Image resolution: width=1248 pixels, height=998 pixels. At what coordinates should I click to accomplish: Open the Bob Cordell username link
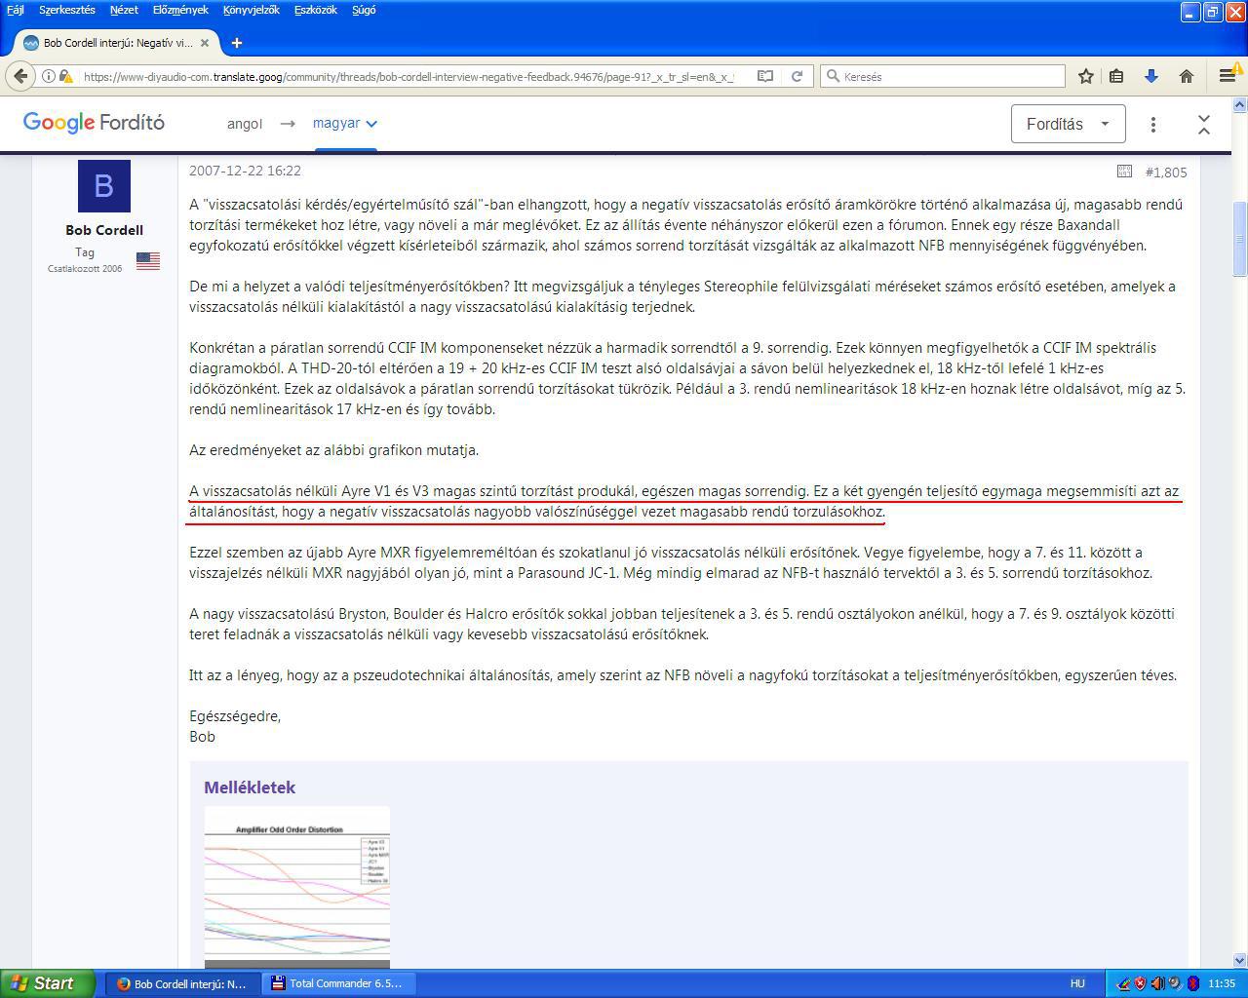point(104,230)
